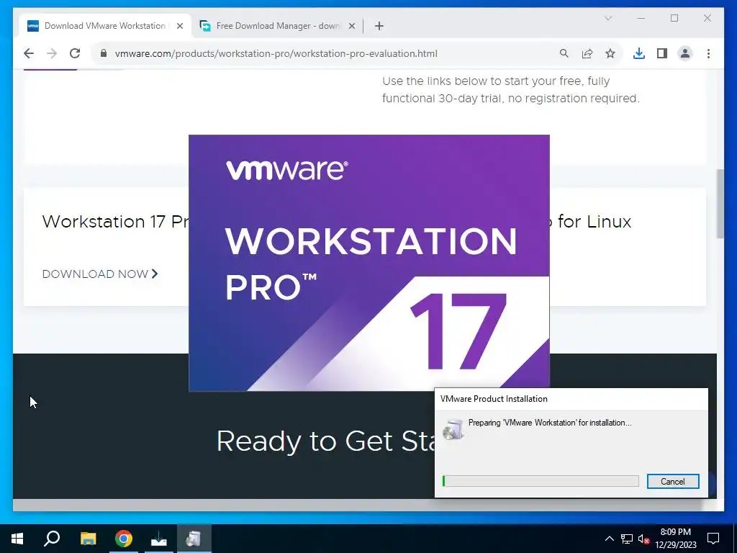
Task: Open the tab search chevron
Action: pyautogui.click(x=607, y=18)
